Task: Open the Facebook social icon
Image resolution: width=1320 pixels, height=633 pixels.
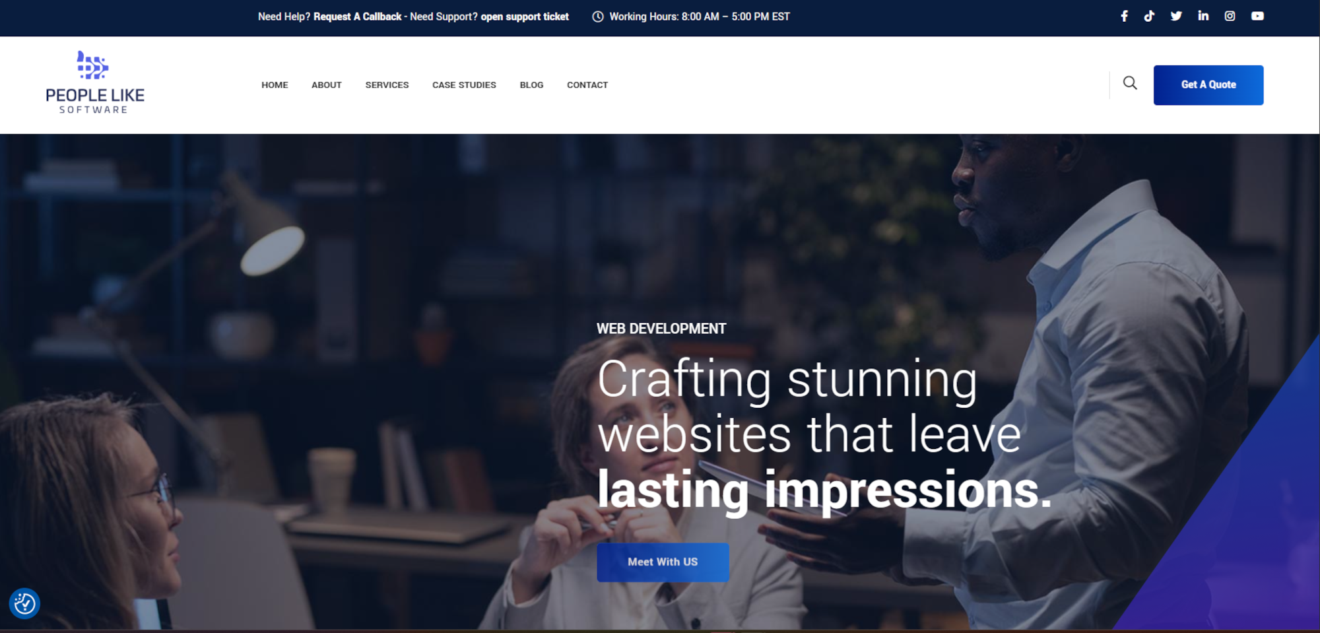Action: tap(1124, 17)
